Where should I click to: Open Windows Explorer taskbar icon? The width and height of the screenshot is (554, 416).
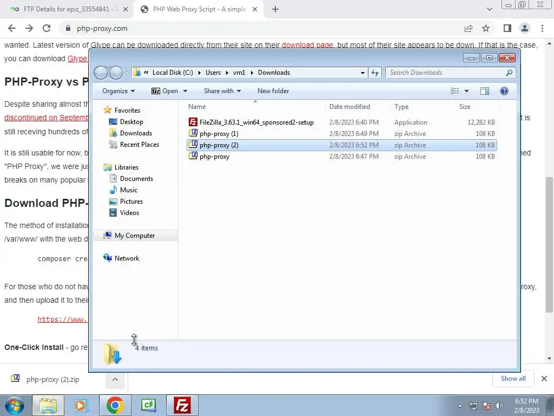(48, 405)
